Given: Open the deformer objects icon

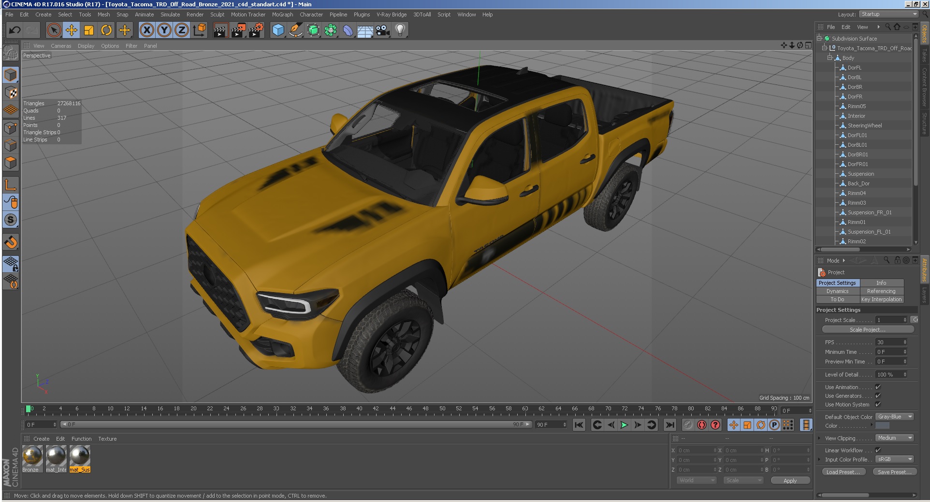Looking at the screenshot, I should point(348,30).
